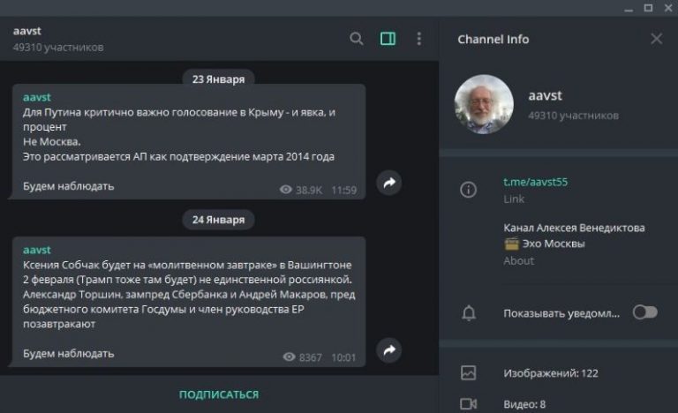Click the aavst sender name on first message

pyautogui.click(x=37, y=97)
